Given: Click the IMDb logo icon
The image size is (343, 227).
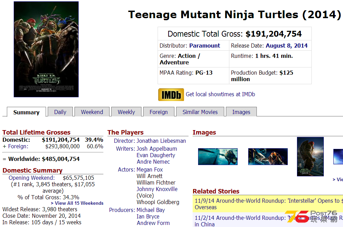Looking at the screenshot, I should click(x=171, y=94).
